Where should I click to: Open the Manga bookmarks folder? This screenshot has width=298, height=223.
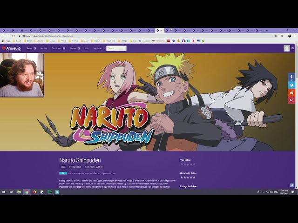coord(51,41)
